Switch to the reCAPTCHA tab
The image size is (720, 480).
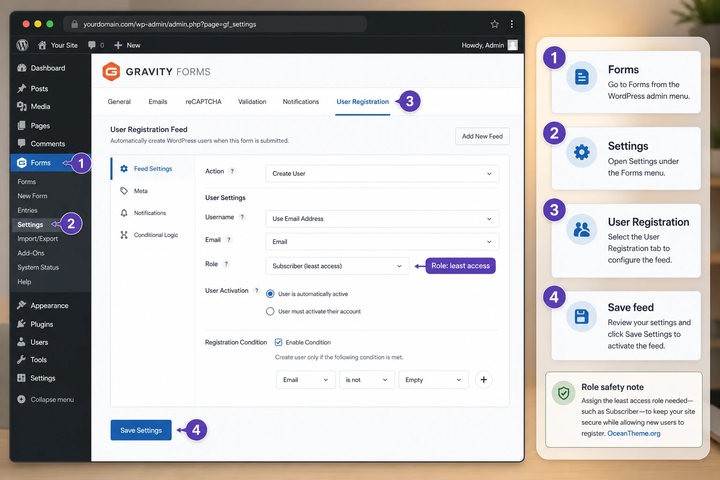pos(203,102)
